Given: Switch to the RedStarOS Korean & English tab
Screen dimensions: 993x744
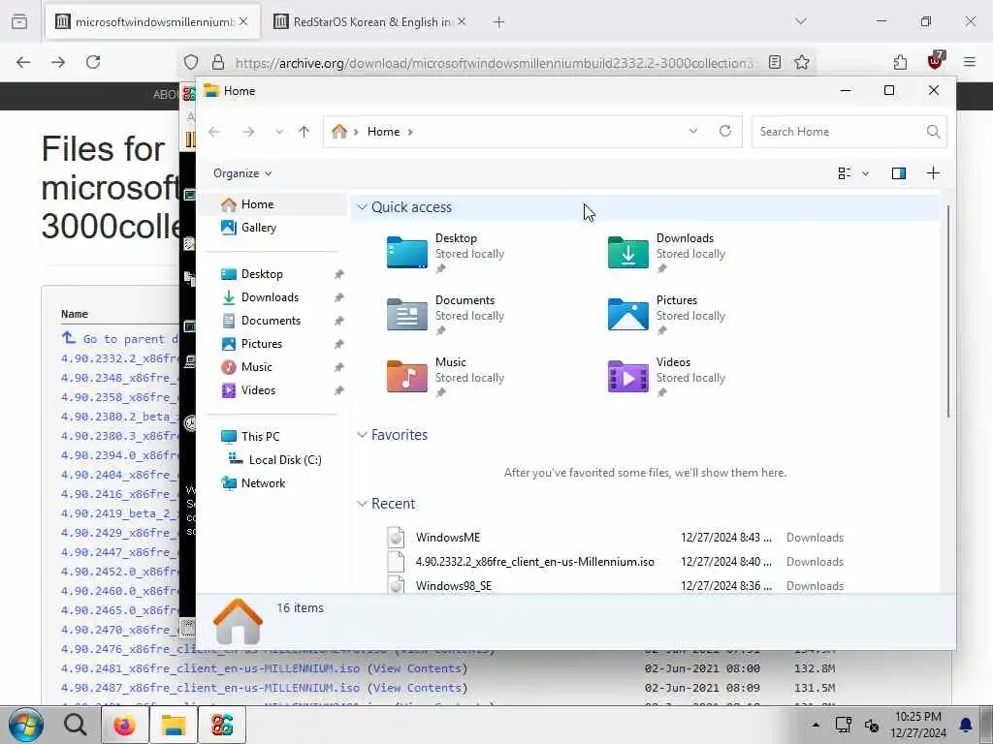Looking at the screenshot, I should click(x=370, y=22).
